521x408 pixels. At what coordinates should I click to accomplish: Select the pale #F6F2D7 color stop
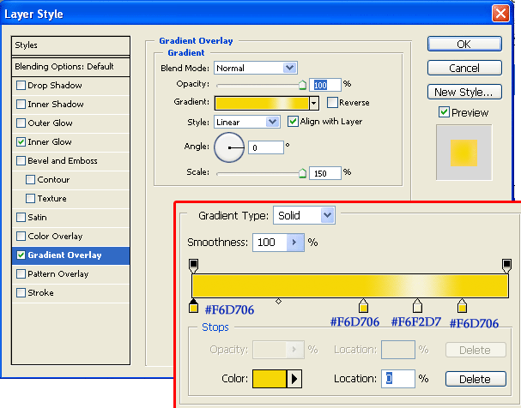point(418,306)
